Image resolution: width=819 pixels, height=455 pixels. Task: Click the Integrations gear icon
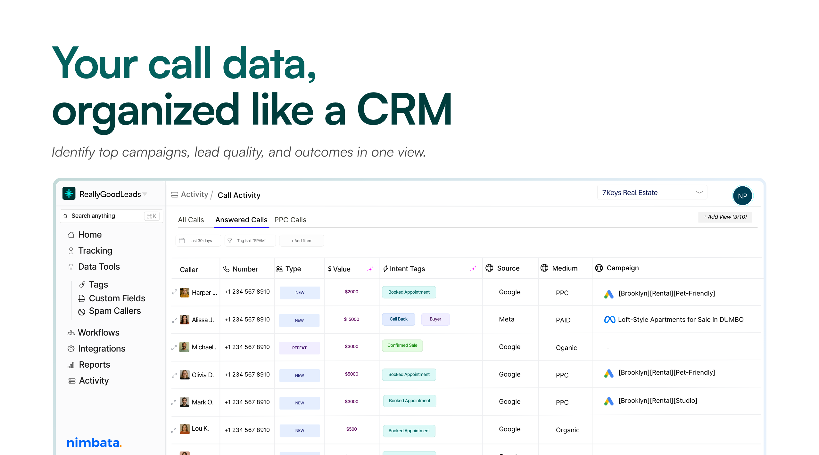point(71,349)
